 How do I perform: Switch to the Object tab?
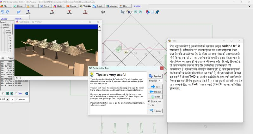[x=10, y=58]
